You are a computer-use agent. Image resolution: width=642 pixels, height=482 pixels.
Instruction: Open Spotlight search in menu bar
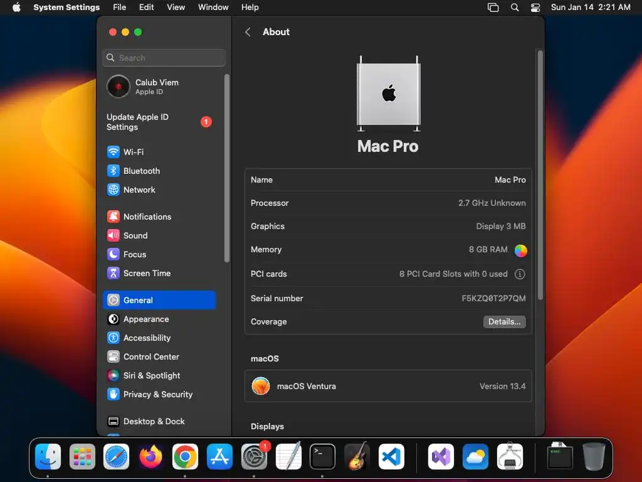coord(515,8)
